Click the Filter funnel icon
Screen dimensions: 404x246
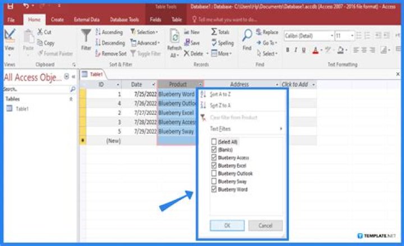coord(86,35)
